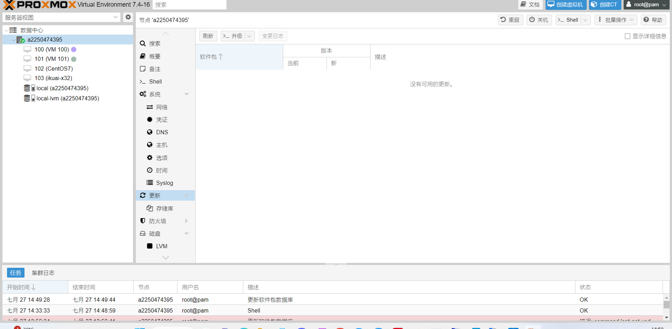Click the gear settings icon beside server view
672x329 pixels.
pyautogui.click(x=128, y=17)
